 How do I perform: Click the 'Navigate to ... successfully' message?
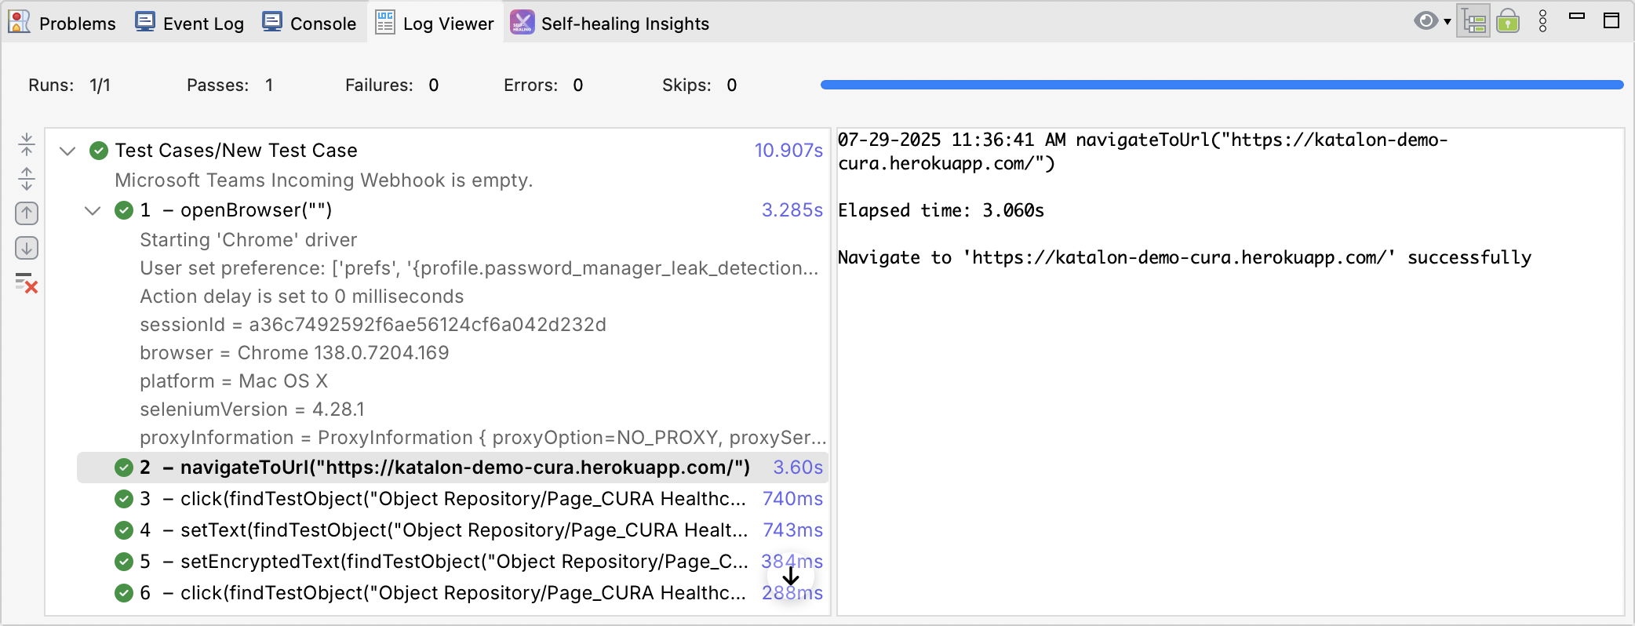[x=1185, y=257]
